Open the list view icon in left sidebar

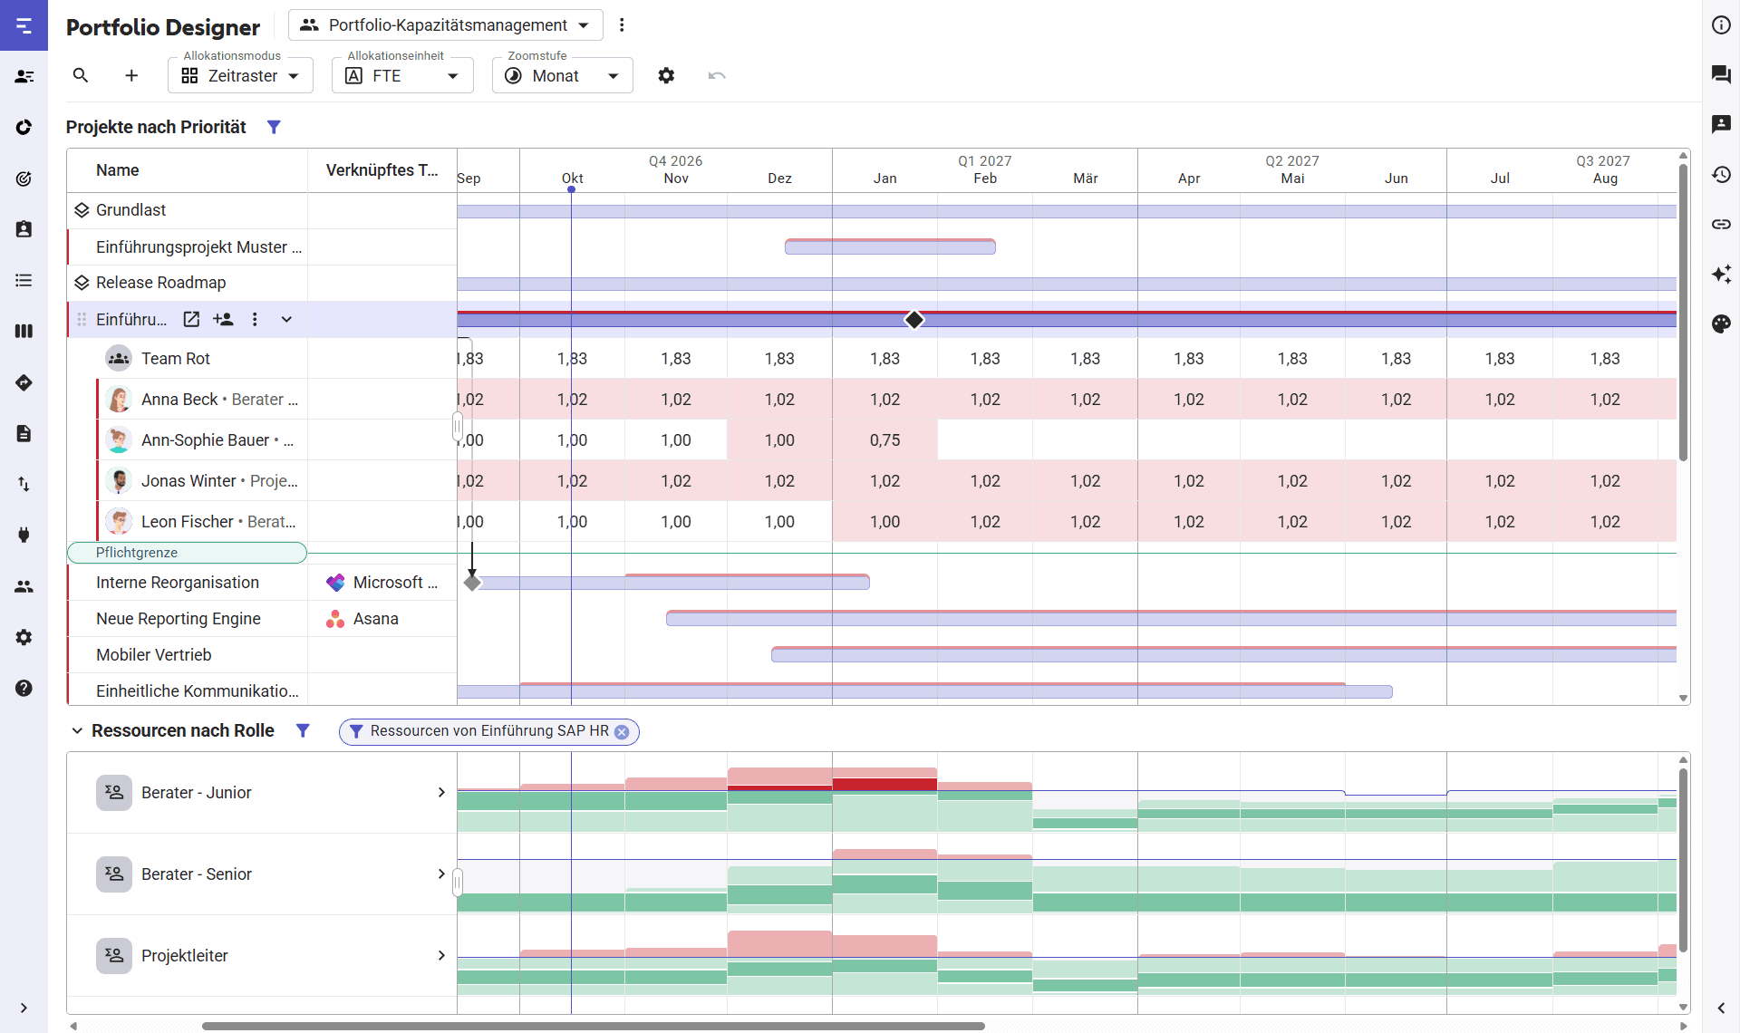pos(24,280)
